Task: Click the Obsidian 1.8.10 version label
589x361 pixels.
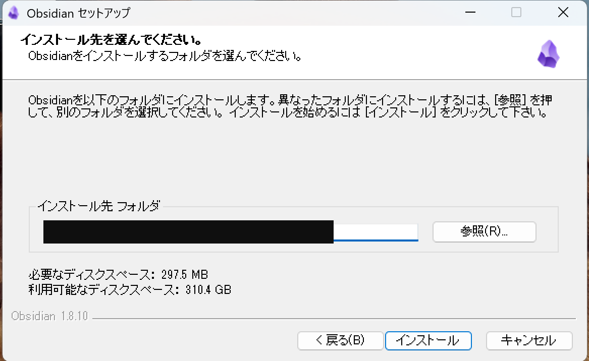Action: 49,316
